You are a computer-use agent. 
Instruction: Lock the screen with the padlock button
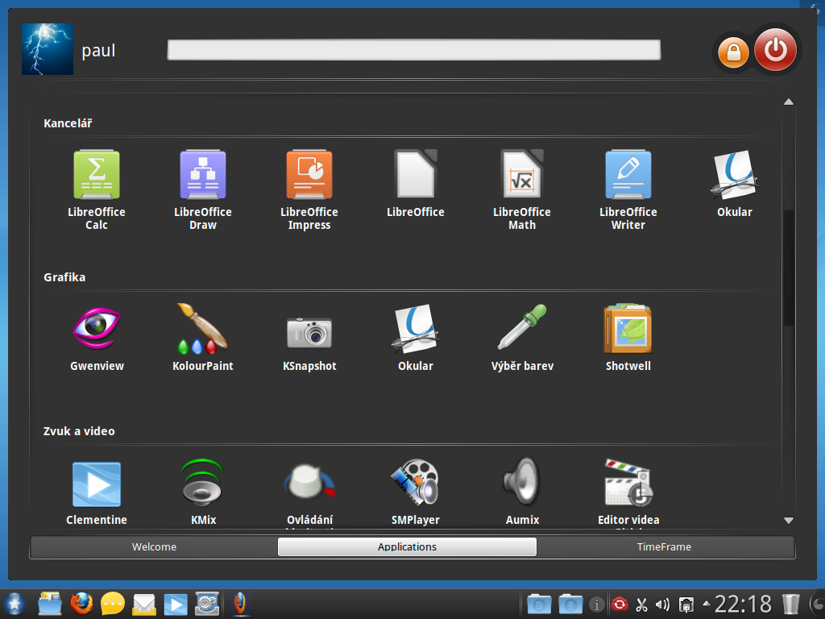733,52
